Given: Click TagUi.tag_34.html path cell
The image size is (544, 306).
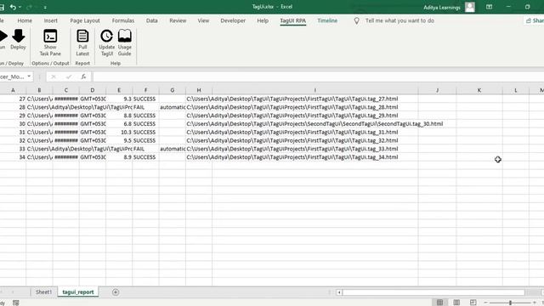Looking at the screenshot, I should tap(292, 157).
